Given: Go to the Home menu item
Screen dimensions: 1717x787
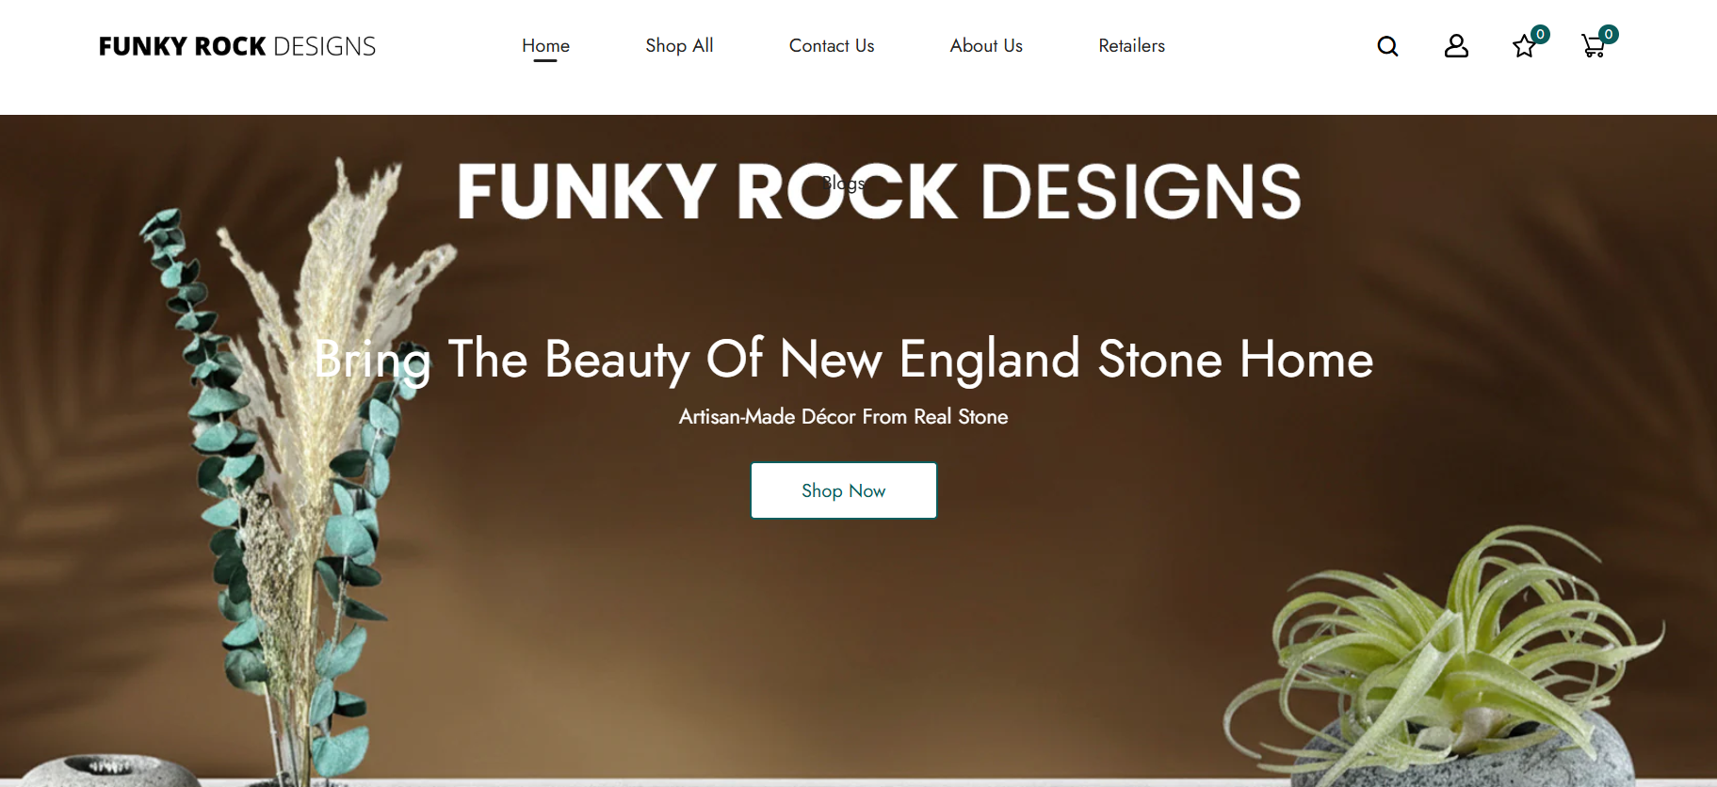Looking at the screenshot, I should 545,45.
